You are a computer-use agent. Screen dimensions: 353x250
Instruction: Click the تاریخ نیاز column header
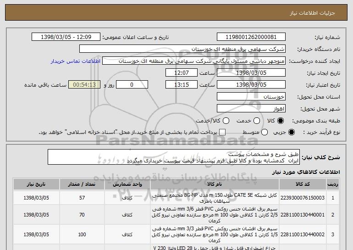click(x=36, y=184)
